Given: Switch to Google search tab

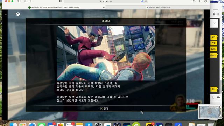Looking at the screenshot, I should coord(157,7).
